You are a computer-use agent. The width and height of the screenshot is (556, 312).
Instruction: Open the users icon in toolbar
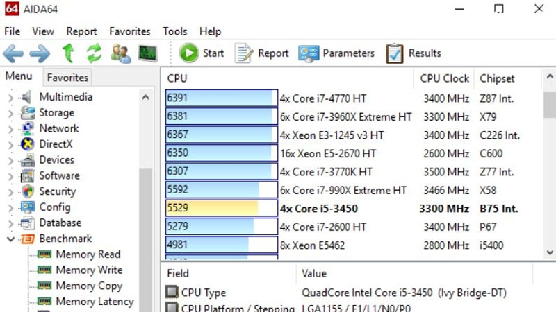click(x=120, y=54)
